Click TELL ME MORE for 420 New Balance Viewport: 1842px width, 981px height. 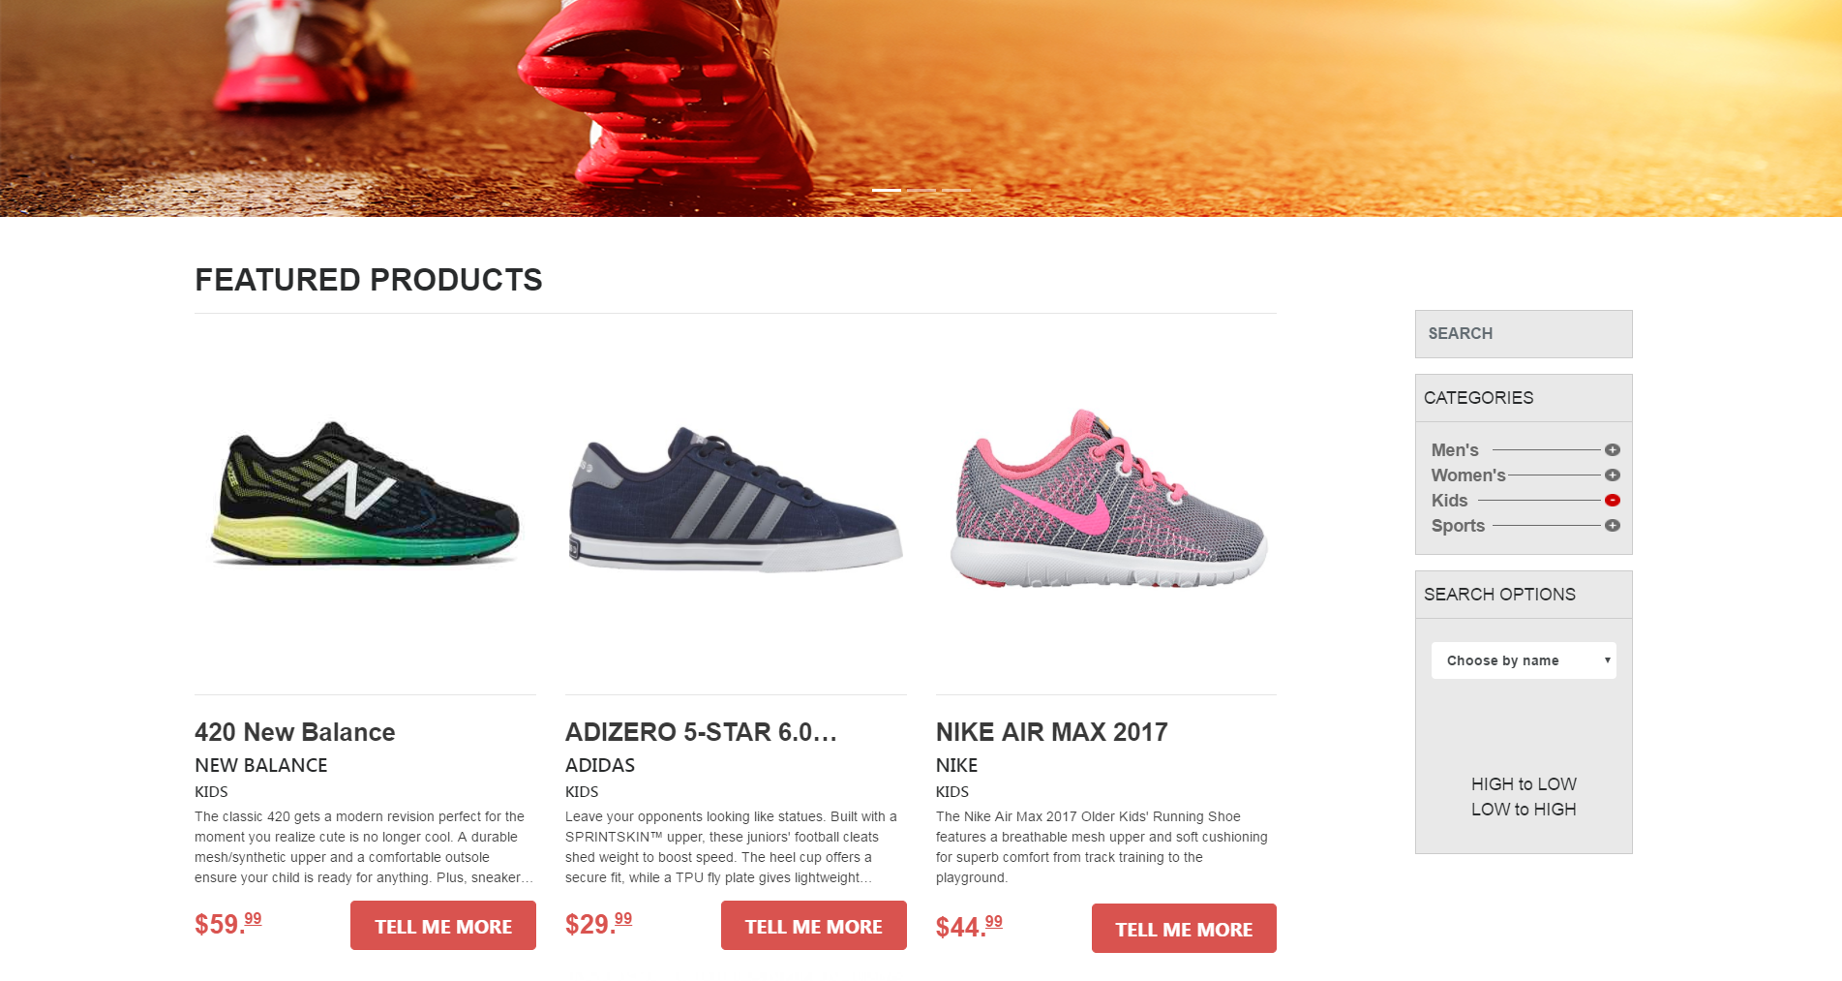click(443, 926)
